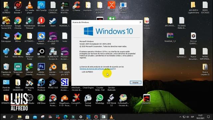
Task: Launch blender shortcut icon
Action: 53,69
